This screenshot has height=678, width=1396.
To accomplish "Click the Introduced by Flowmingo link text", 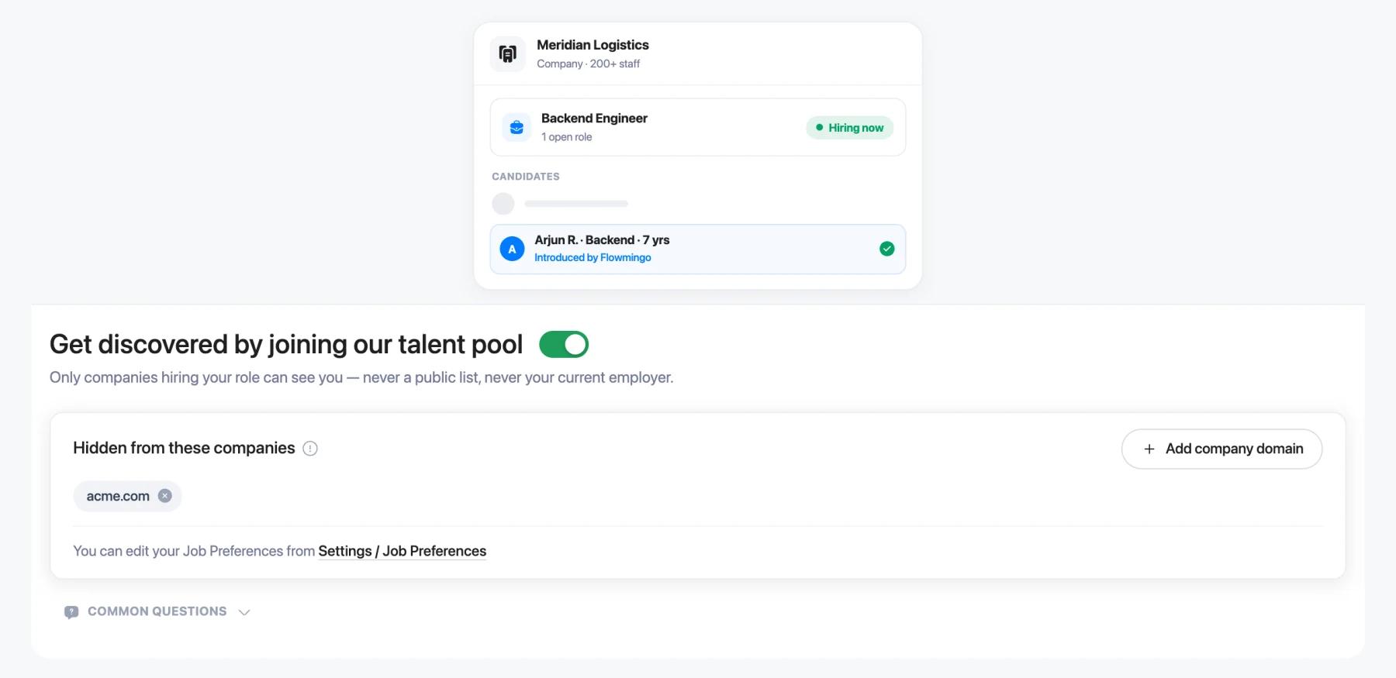I will pyautogui.click(x=593, y=257).
